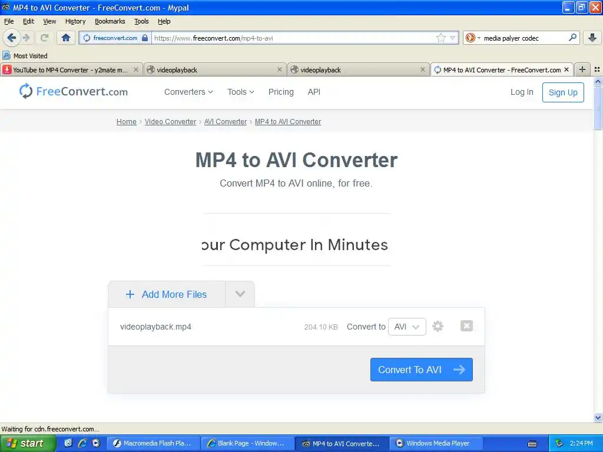
Task: Bookmark this page with the star icon
Action: (440, 38)
